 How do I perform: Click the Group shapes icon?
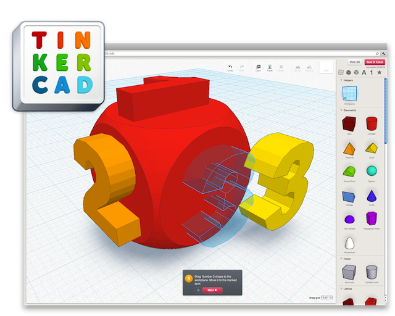click(297, 68)
